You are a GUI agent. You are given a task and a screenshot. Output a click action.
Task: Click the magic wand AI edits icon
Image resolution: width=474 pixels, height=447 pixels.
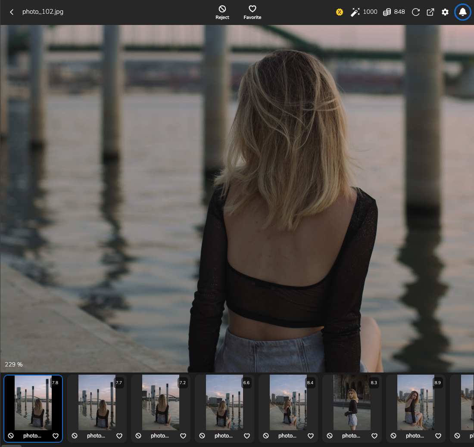click(x=355, y=12)
